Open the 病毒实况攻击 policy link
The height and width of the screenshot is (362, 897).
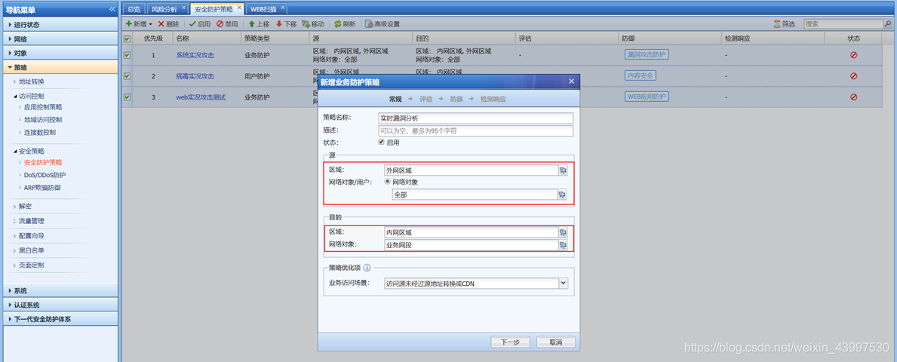195,76
